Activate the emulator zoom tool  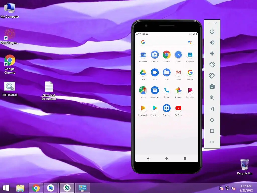pyautogui.click(x=212, y=98)
